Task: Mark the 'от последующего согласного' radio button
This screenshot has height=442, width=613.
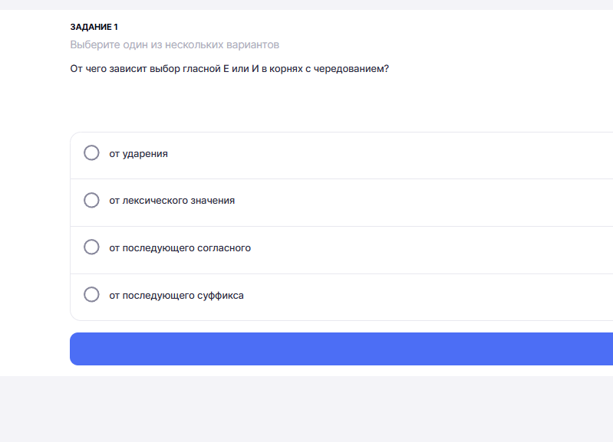Action: [91, 247]
